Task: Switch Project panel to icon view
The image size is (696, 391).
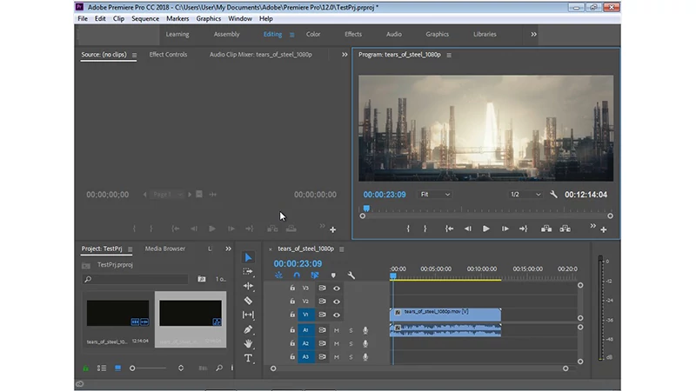Action: [117, 368]
